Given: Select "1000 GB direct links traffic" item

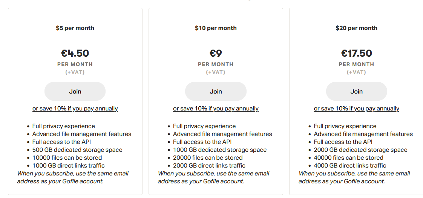Looking at the screenshot, I should click(69, 166).
